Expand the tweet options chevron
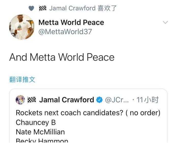The width and height of the screenshot is (171, 145). (165, 22)
